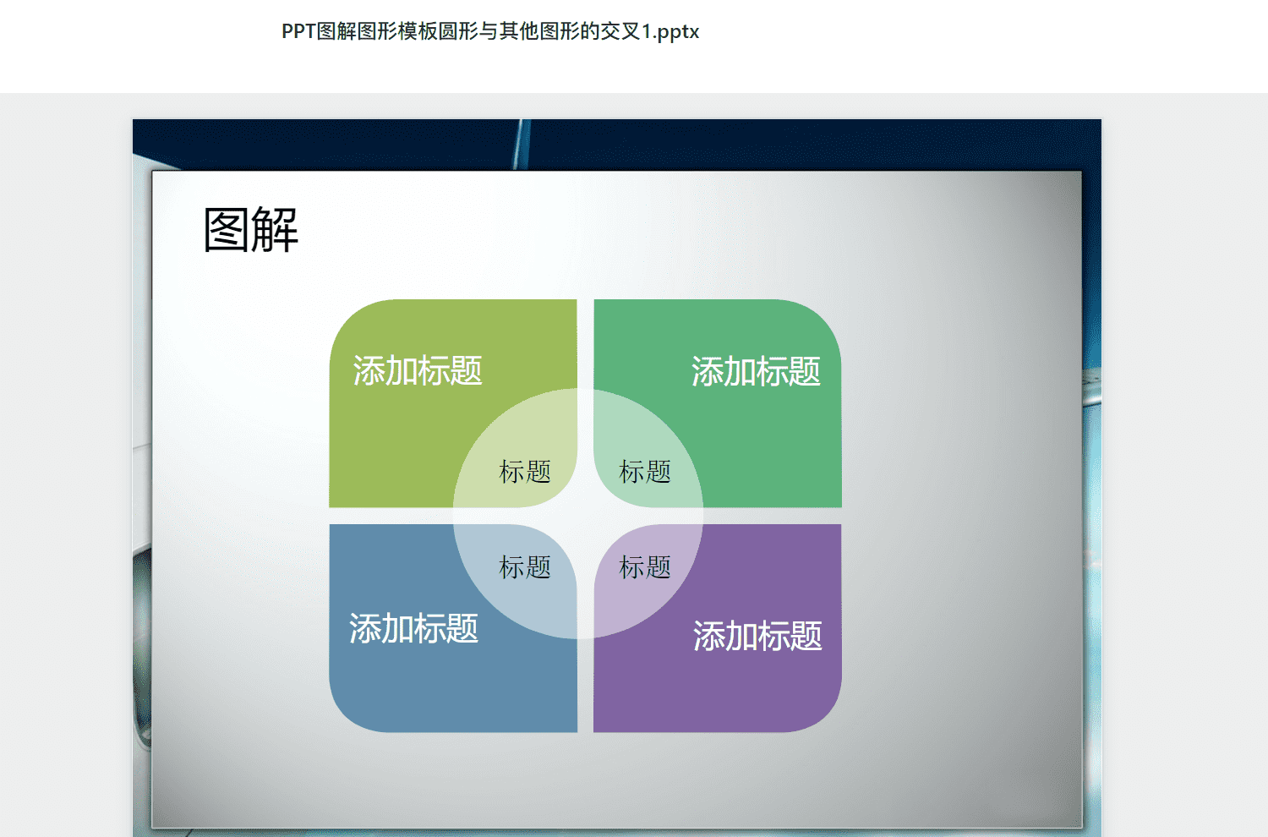1268x837 pixels.
Task: Click the slide preview thumbnail
Action: coord(617,478)
